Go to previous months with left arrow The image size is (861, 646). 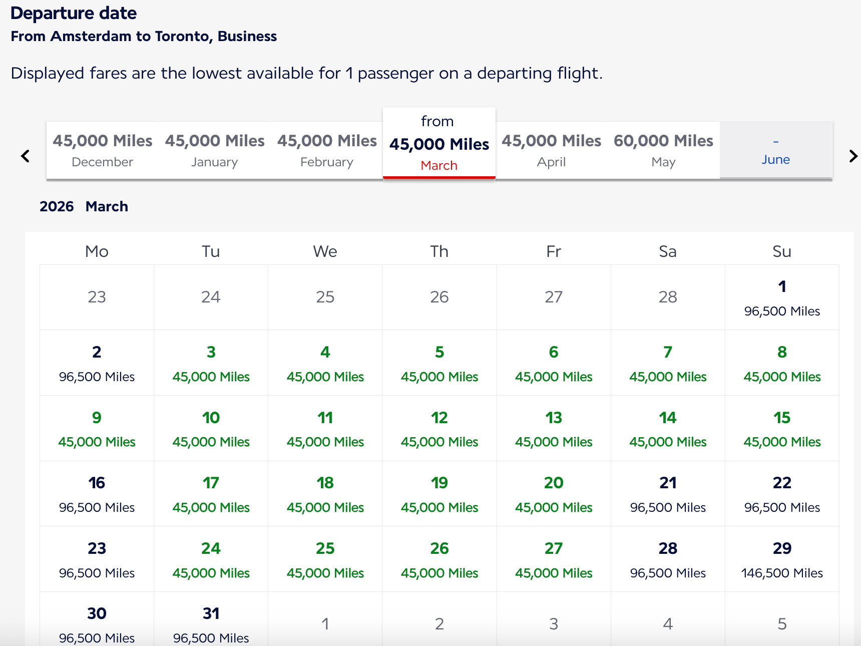pos(26,156)
